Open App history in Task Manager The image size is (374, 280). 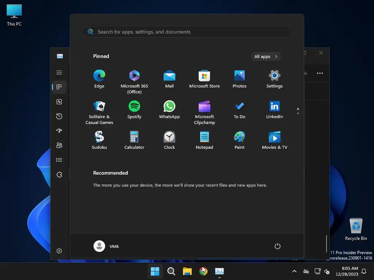point(59,116)
